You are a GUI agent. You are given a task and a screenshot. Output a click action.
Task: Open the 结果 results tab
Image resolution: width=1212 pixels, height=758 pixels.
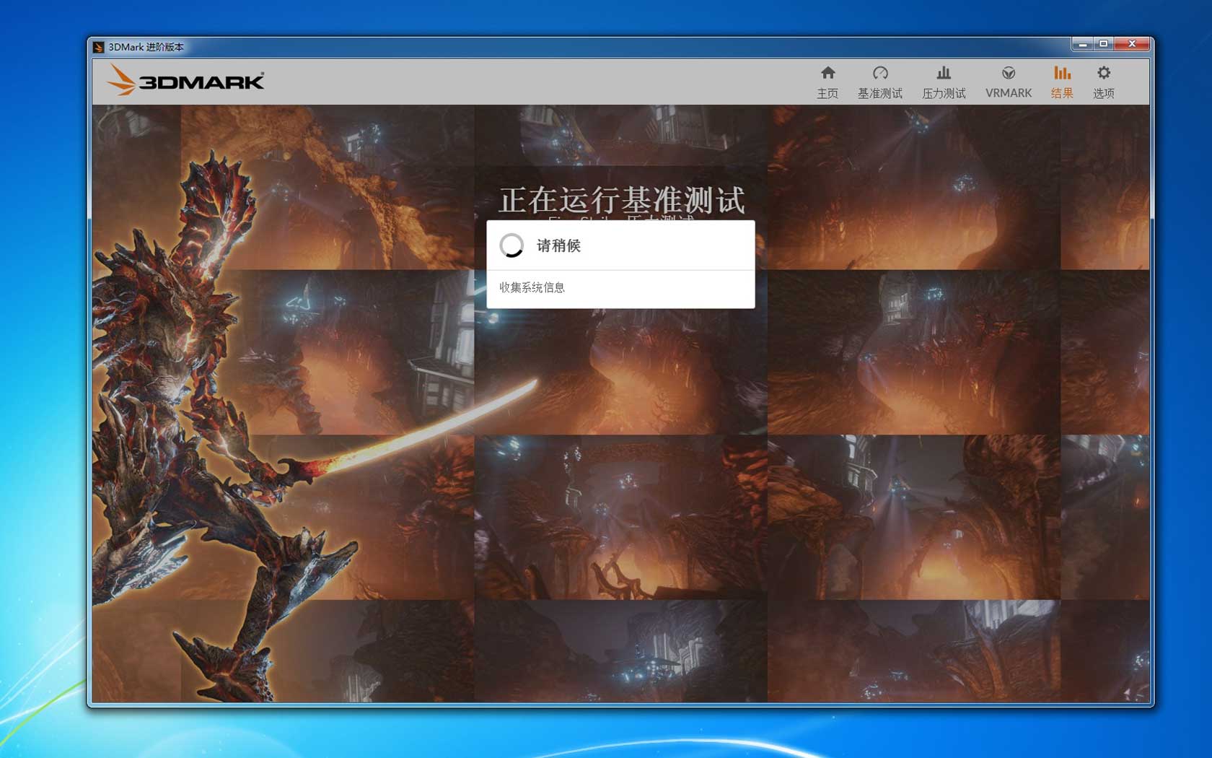click(1062, 82)
